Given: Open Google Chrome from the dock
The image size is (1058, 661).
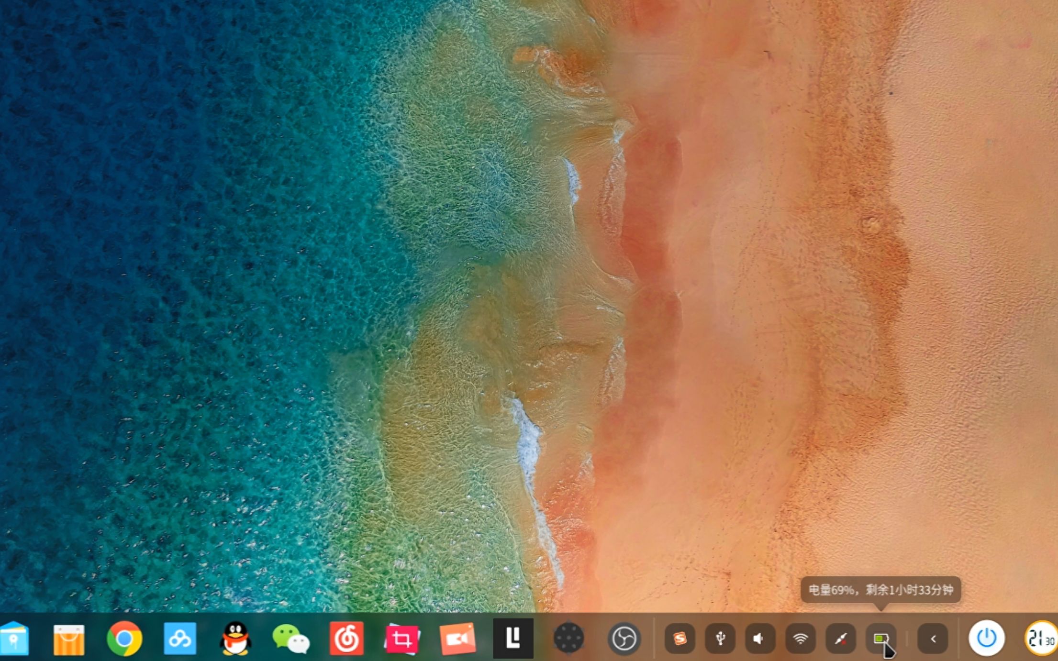Looking at the screenshot, I should 124,639.
